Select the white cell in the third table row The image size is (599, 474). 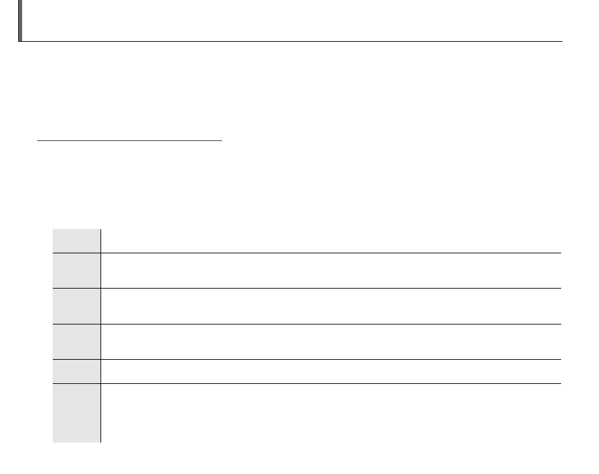point(331,306)
